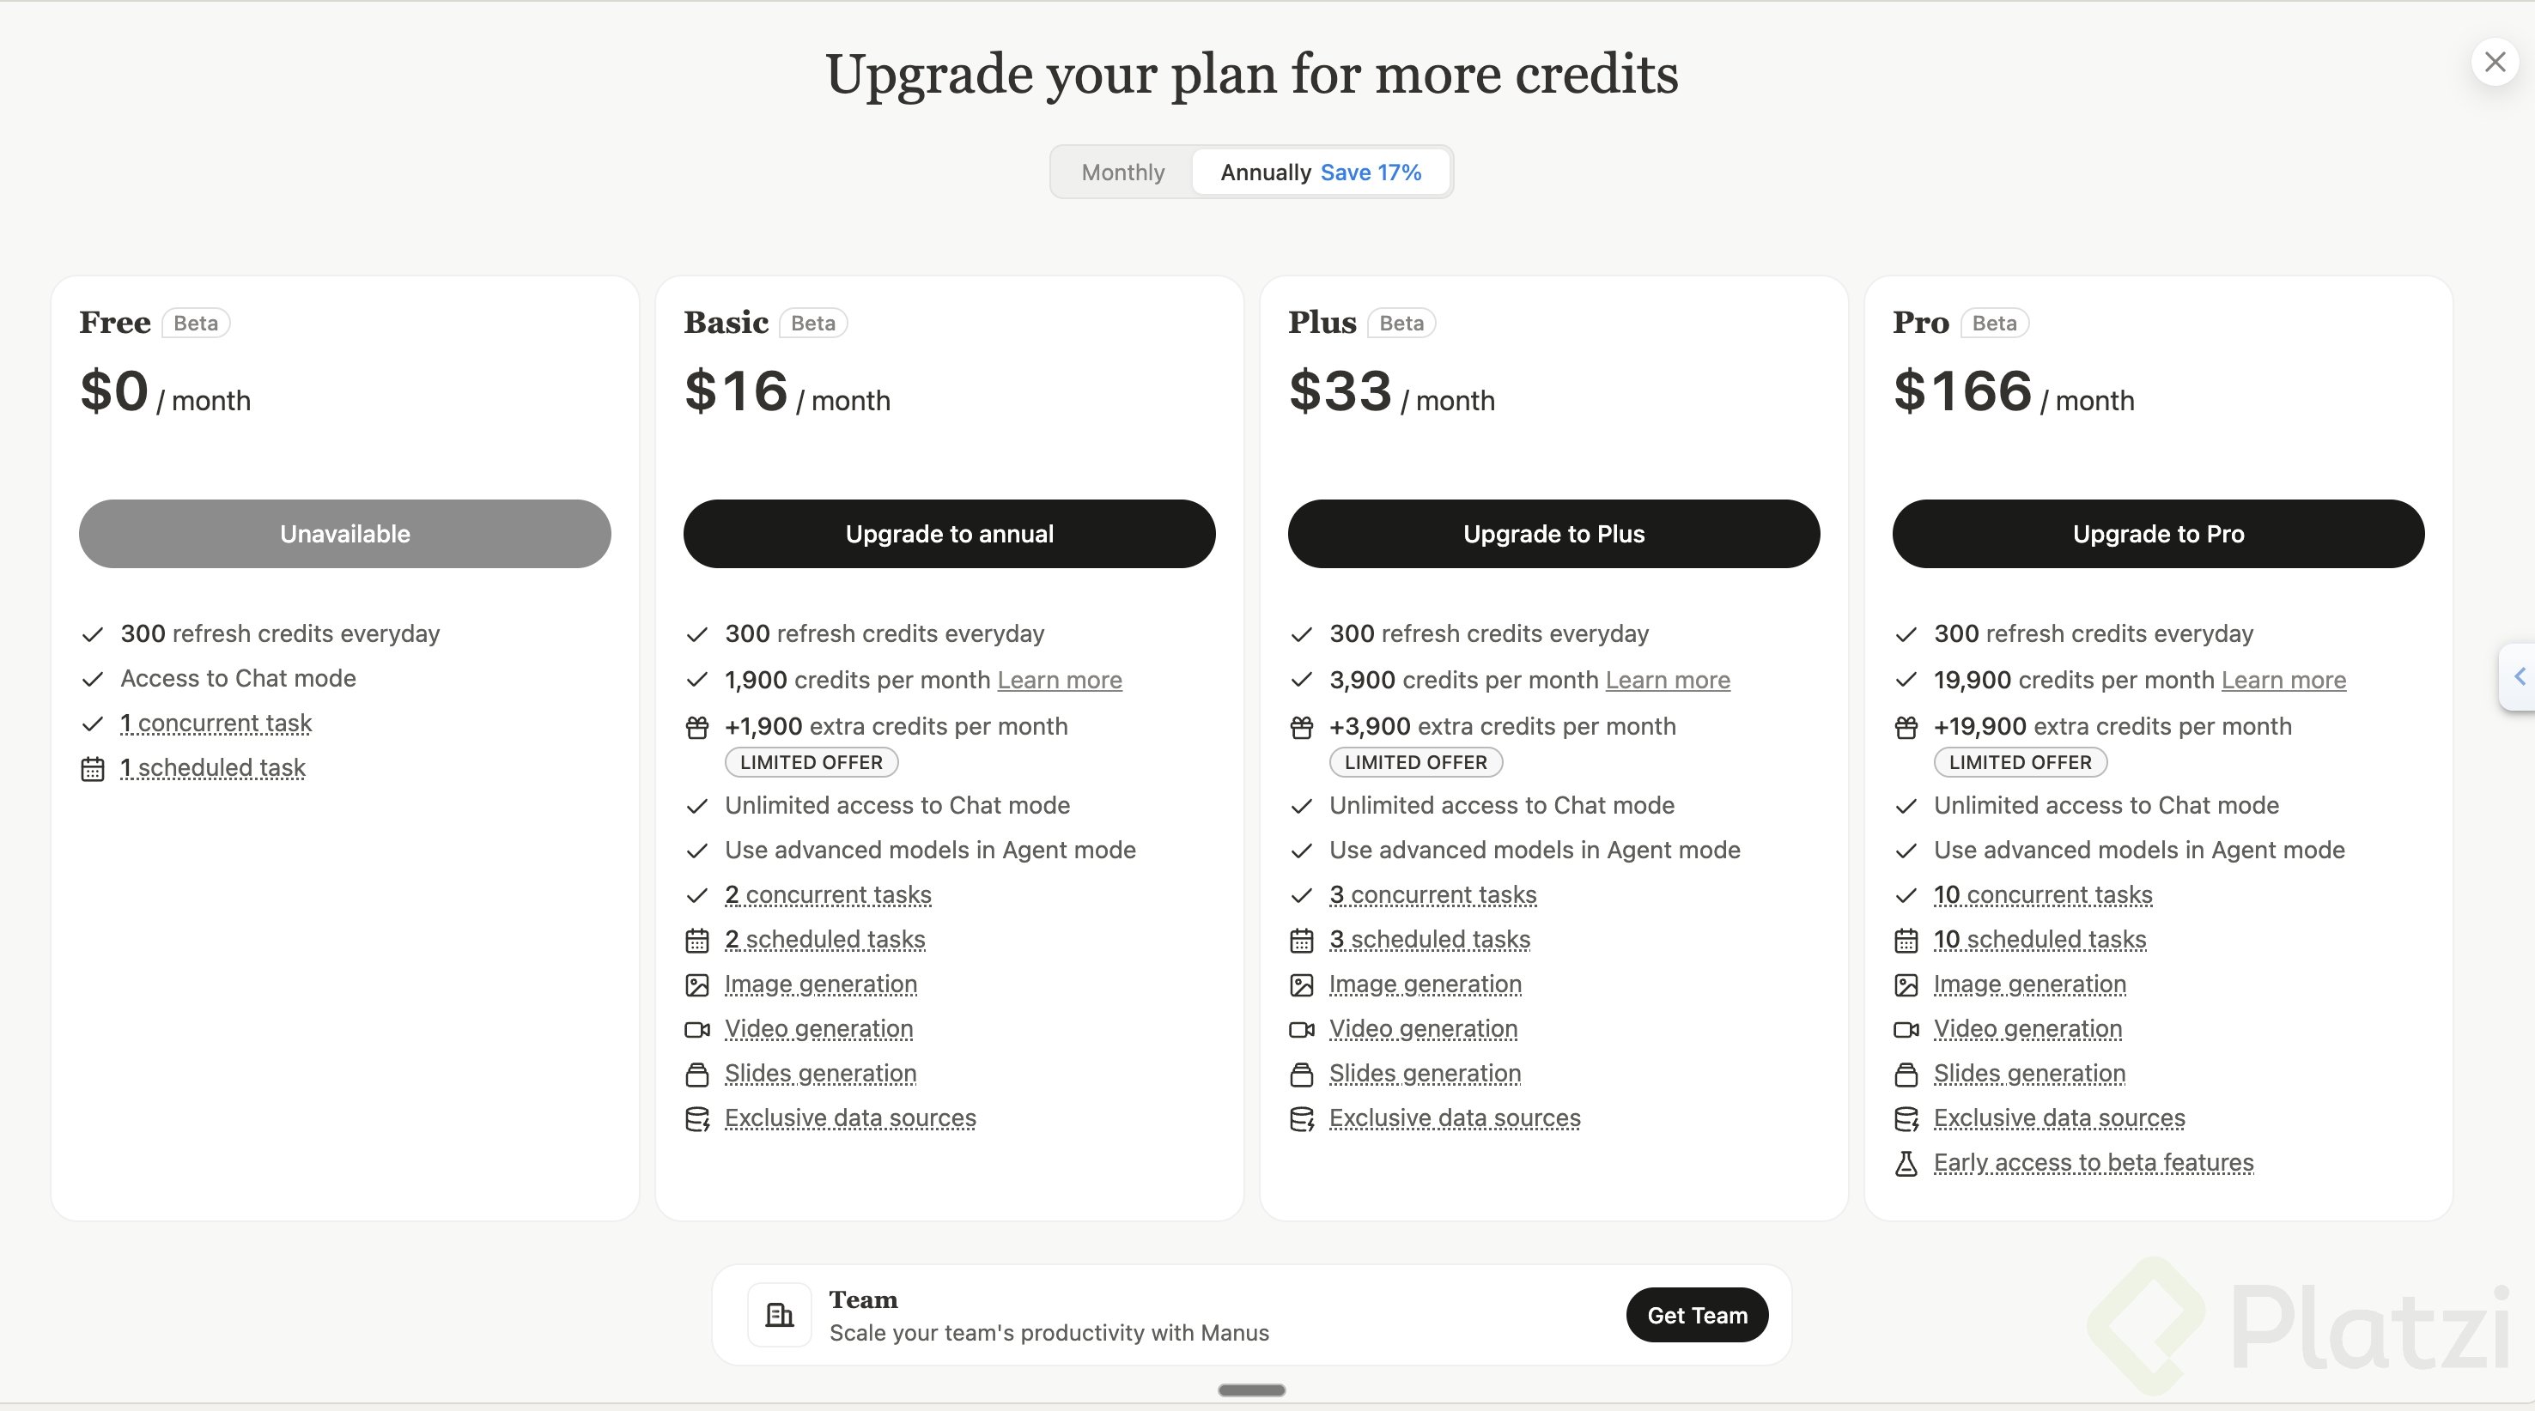Click calendar icon in Free plan
Screen dimensions: 2535x1411
click(93, 768)
